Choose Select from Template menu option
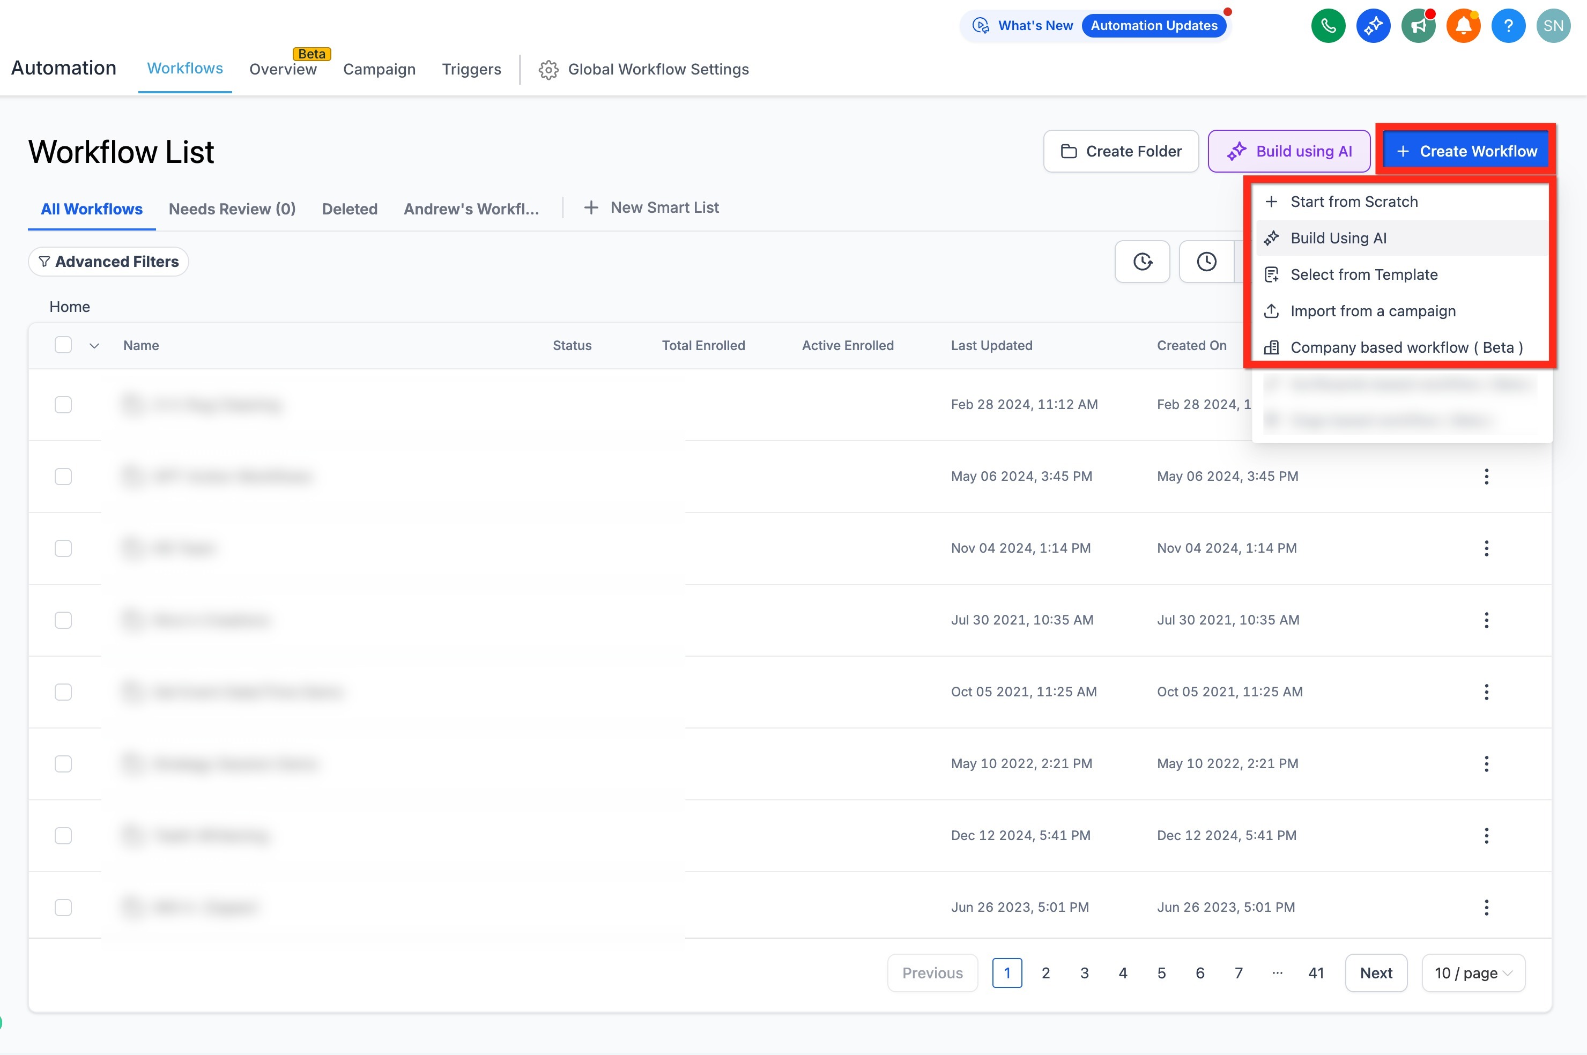This screenshot has width=1587, height=1055. 1402,274
